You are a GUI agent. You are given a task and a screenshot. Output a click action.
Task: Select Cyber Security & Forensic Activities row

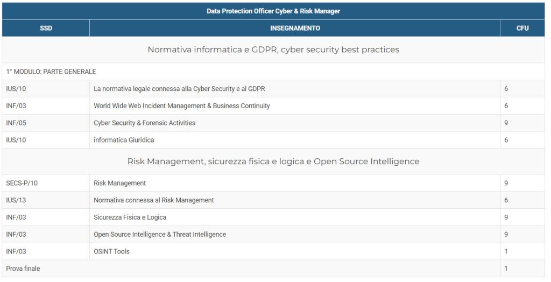coord(144,123)
